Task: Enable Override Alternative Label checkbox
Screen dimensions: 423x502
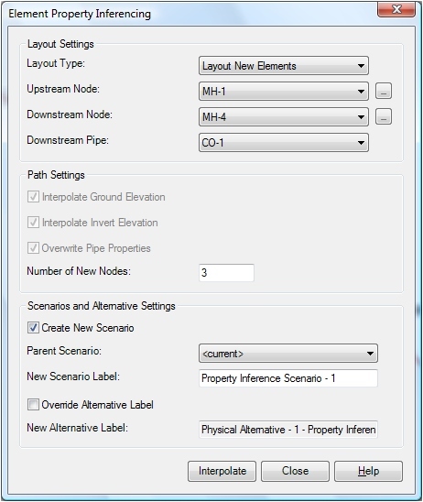Action: [33, 404]
